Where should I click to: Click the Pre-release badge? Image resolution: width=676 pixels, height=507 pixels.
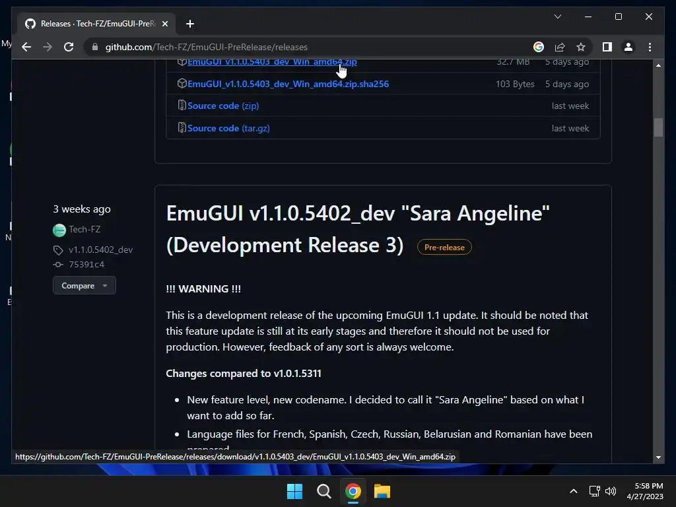pyautogui.click(x=444, y=247)
